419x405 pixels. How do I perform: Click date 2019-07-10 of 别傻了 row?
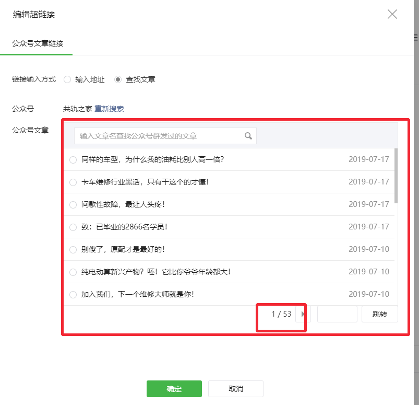[x=369, y=249]
